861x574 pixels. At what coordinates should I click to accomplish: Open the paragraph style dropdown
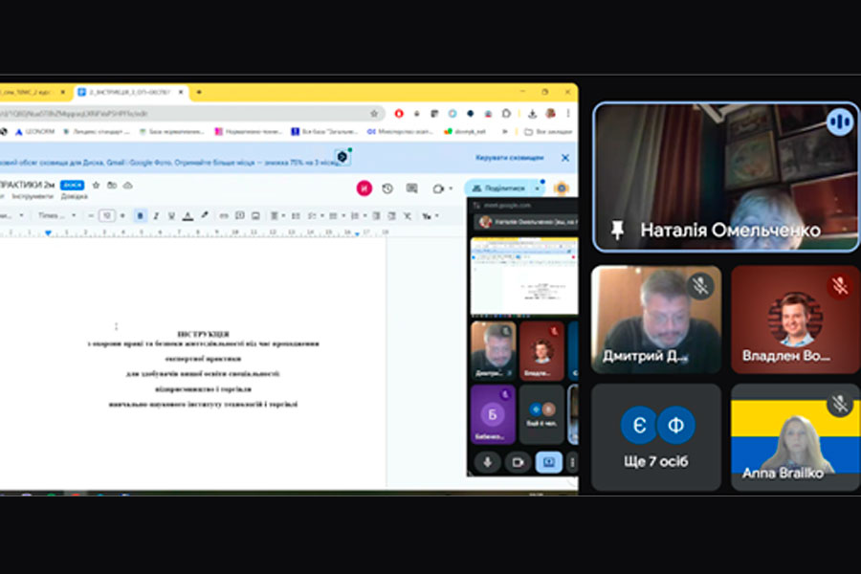tap(12, 216)
